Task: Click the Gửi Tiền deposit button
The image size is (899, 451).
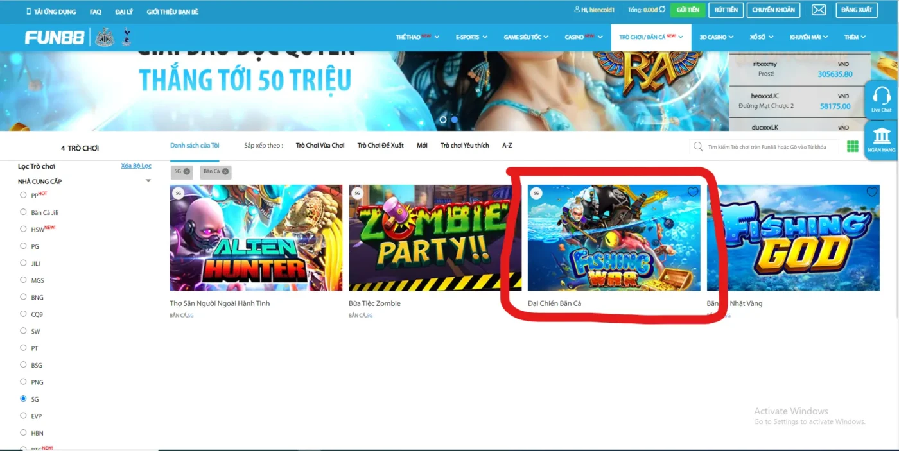Action: click(688, 10)
